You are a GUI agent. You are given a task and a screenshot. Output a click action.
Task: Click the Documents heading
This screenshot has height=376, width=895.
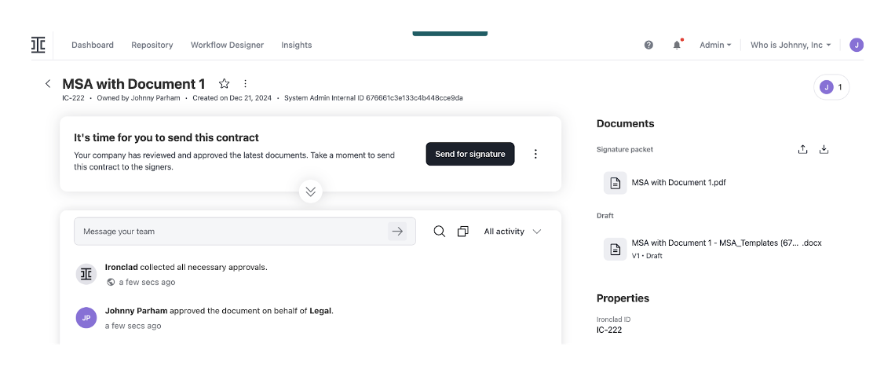[x=625, y=124]
